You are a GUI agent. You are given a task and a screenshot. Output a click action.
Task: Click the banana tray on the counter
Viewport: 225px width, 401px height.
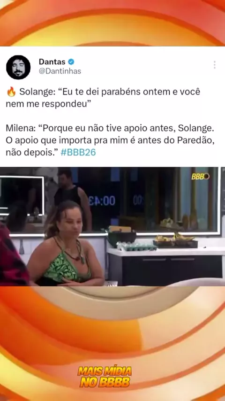[175, 241]
